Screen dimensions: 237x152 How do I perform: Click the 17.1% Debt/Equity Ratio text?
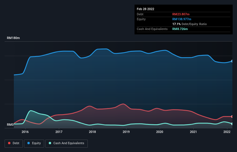click(x=189, y=24)
